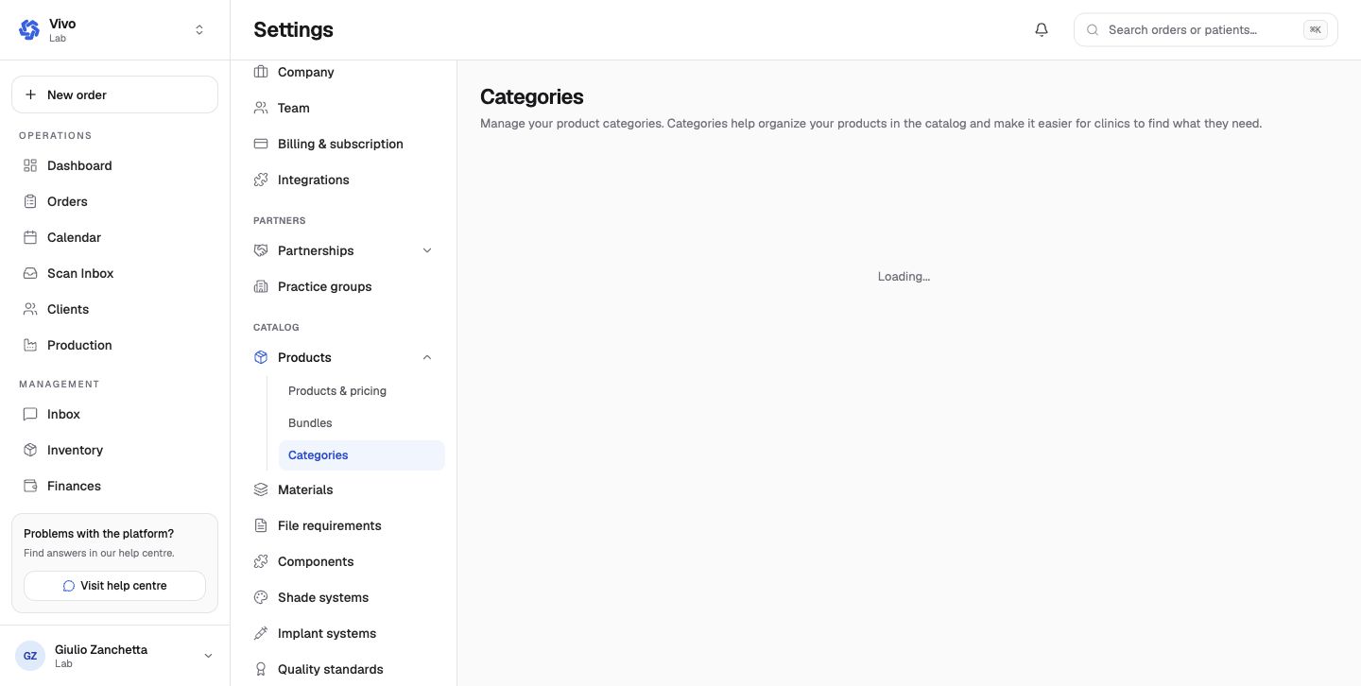The image size is (1361, 686).
Task: Click the Clients people icon
Action: [x=30, y=309]
